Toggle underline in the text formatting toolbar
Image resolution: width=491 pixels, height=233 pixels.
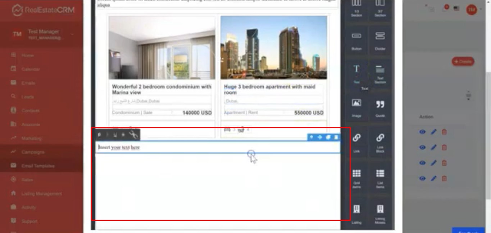pyautogui.click(x=115, y=135)
